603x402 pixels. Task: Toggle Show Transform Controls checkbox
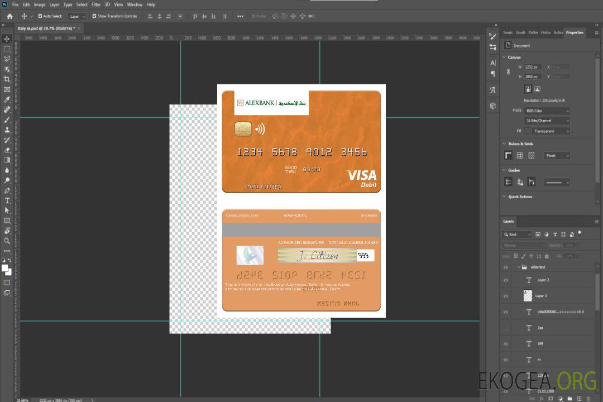pos(94,16)
